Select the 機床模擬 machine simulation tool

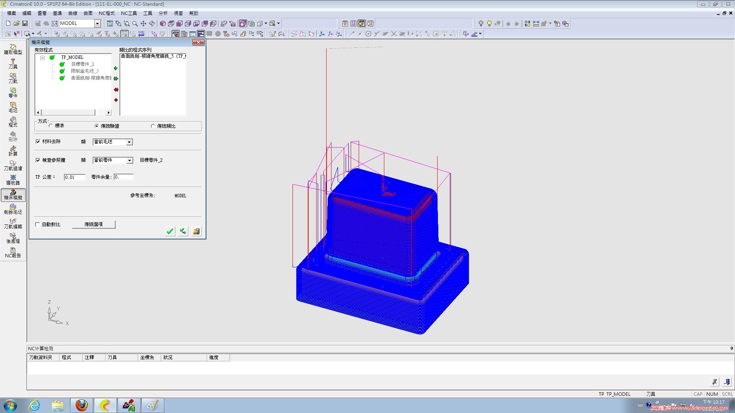tap(13, 195)
